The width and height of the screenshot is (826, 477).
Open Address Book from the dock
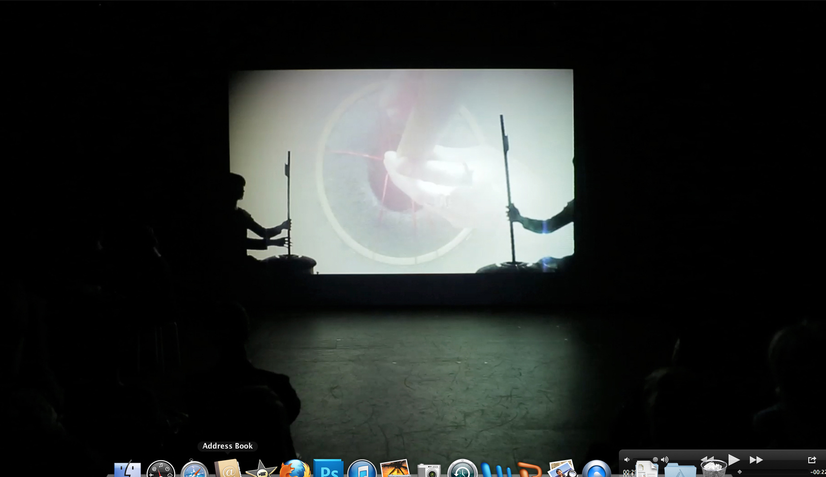(227, 469)
